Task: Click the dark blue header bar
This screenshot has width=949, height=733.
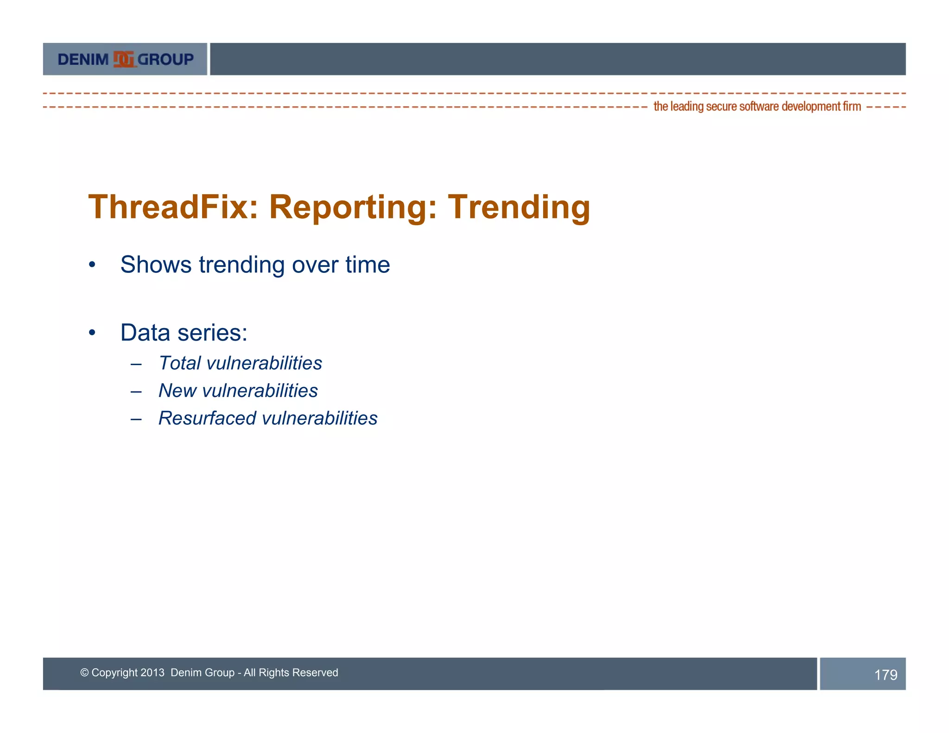Action: click(x=557, y=59)
